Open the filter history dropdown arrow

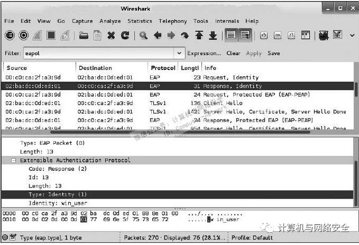tap(179, 53)
